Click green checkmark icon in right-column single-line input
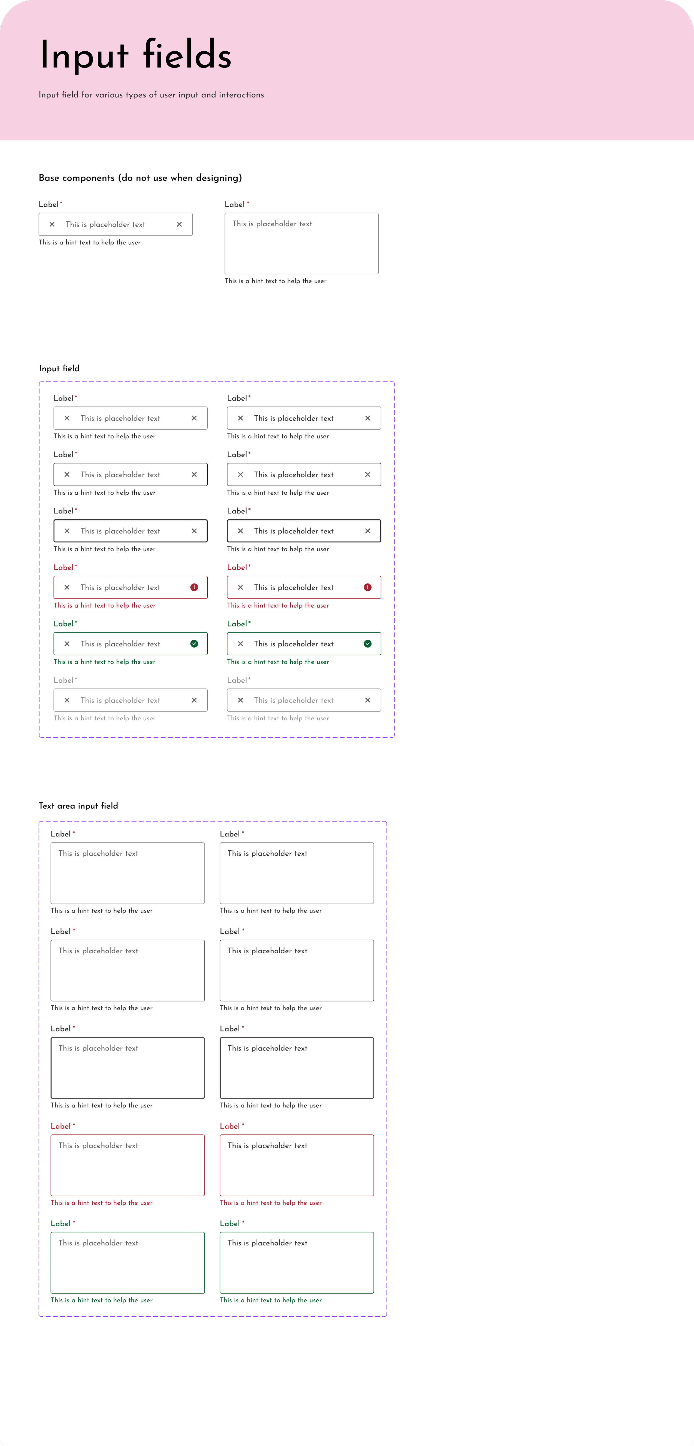The height and width of the screenshot is (1446, 694). click(x=368, y=644)
